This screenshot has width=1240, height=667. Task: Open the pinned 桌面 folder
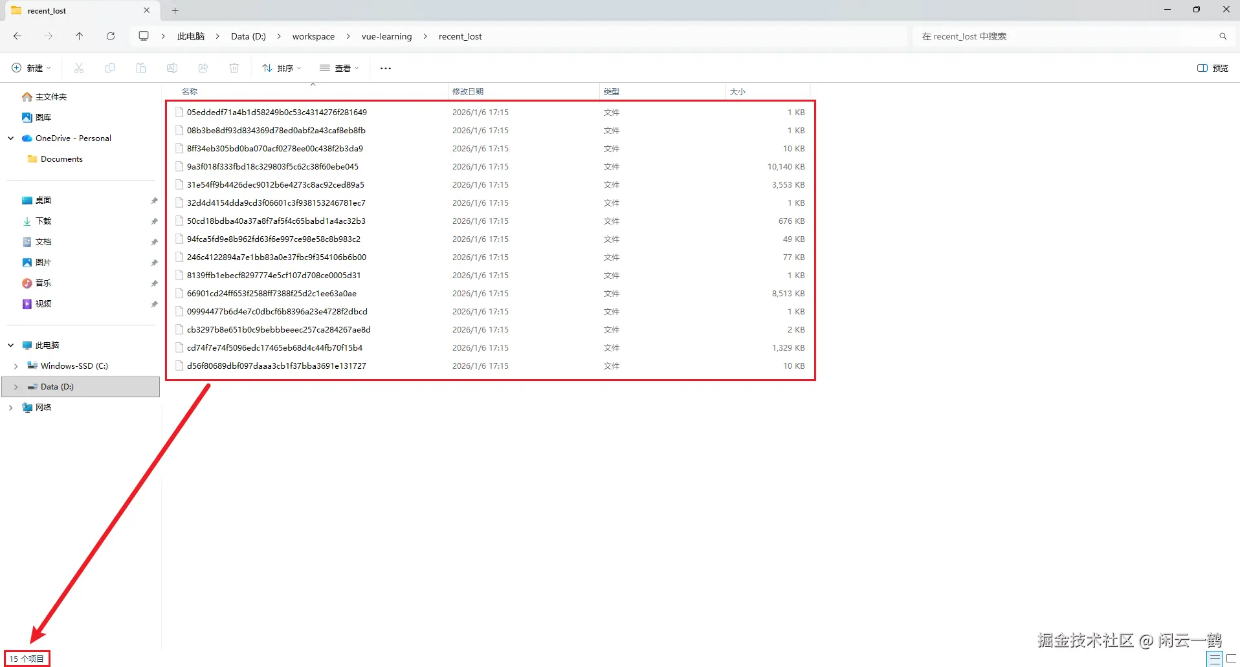point(43,200)
